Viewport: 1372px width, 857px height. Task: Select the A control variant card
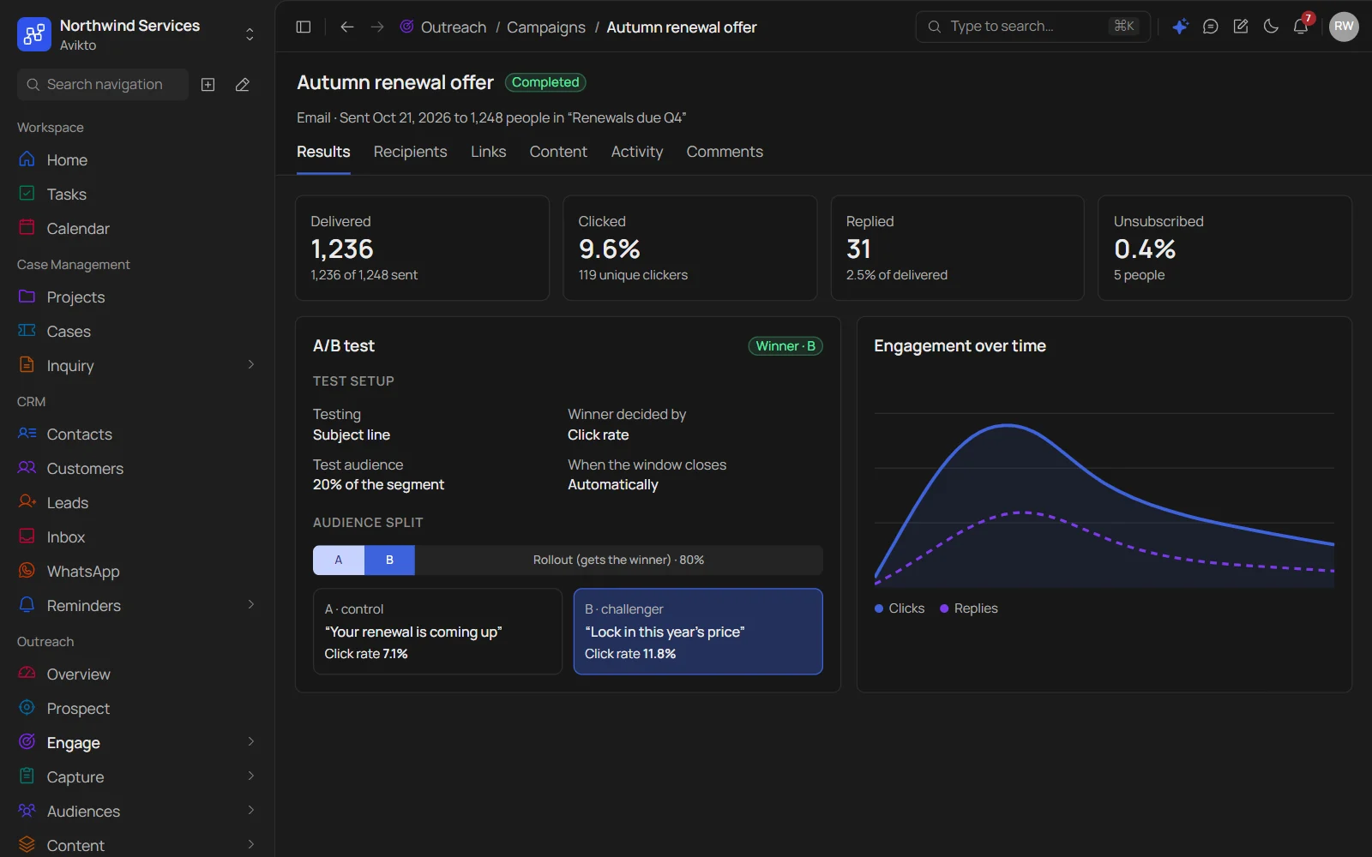pyautogui.click(x=437, y=632)
